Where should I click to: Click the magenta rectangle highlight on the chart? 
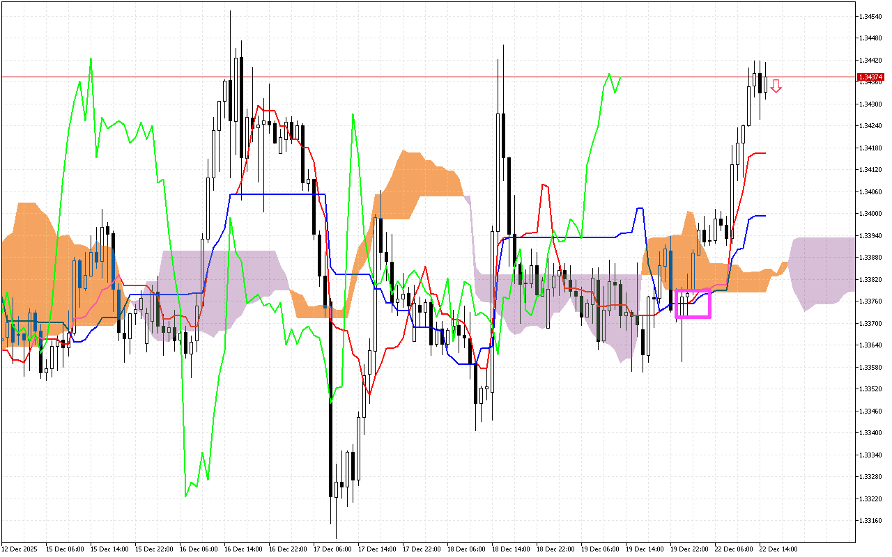[693, 303]
